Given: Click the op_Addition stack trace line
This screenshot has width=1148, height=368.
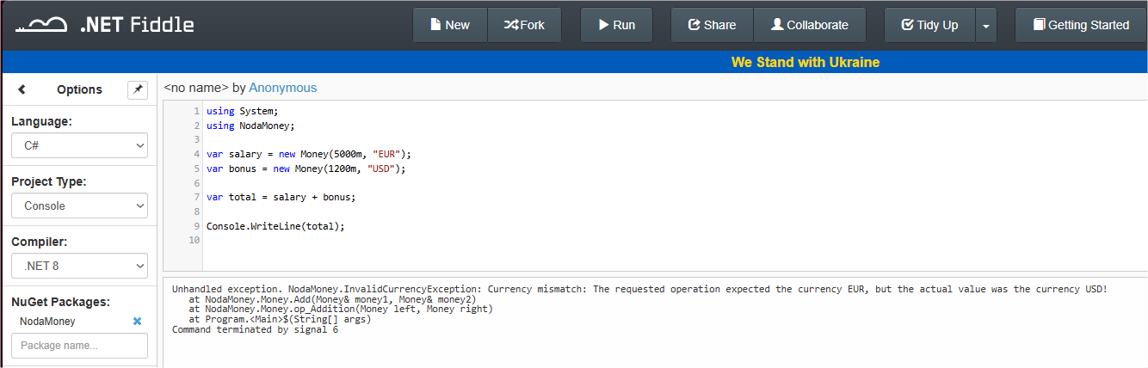Looking at the screenshot, I should [x=341, y=310].
